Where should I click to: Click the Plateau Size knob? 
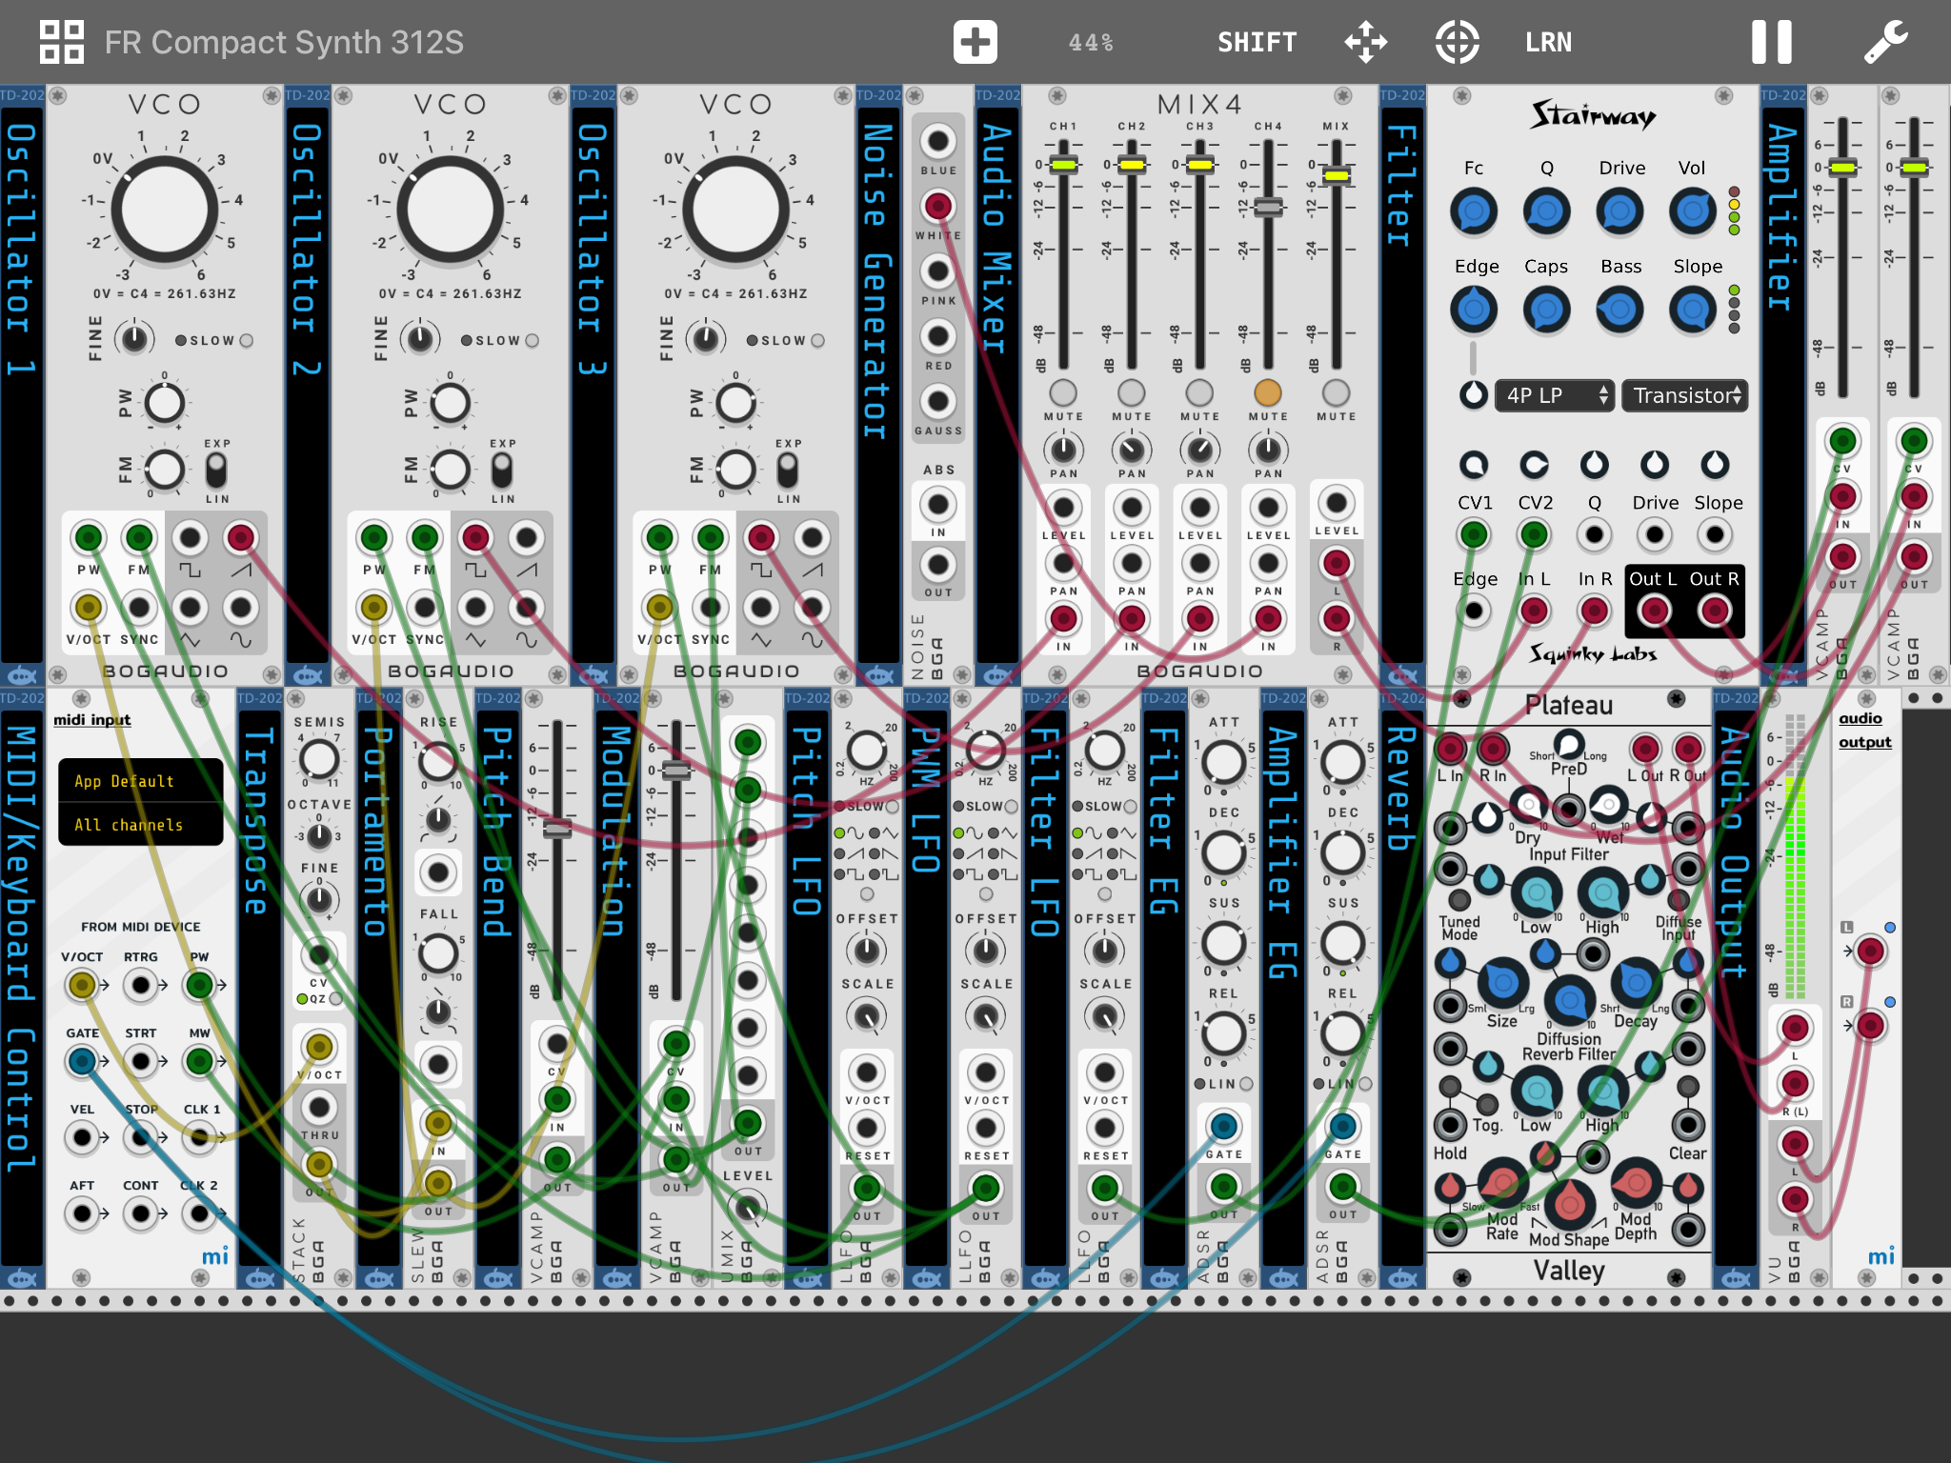point(1502,982)
